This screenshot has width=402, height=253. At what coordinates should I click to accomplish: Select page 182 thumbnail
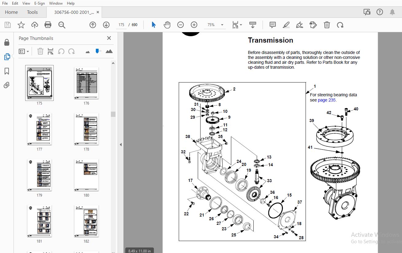pos(86,221)
